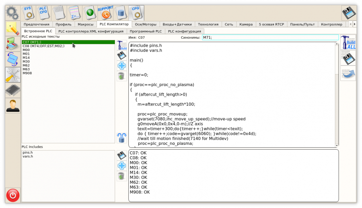Click the orange SUPPORT icon

[x=105, y=12]
